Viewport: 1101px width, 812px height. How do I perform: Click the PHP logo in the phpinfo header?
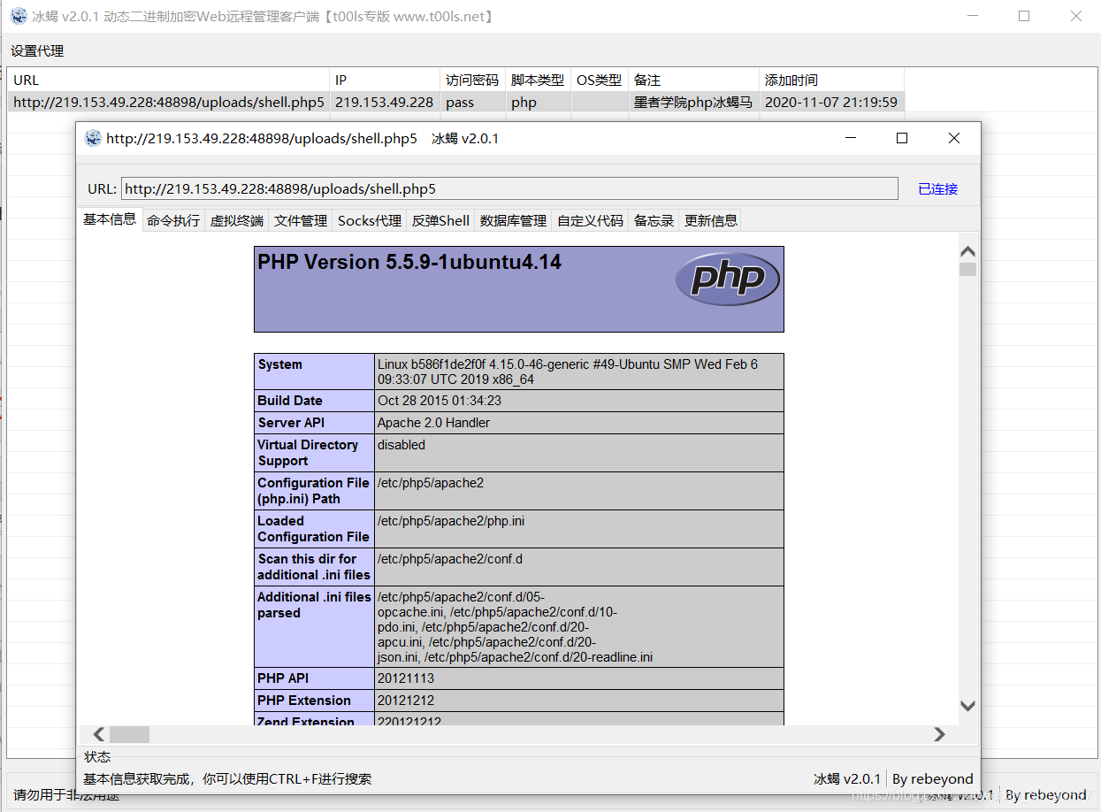pyautogui.click(x=727, y=280)
